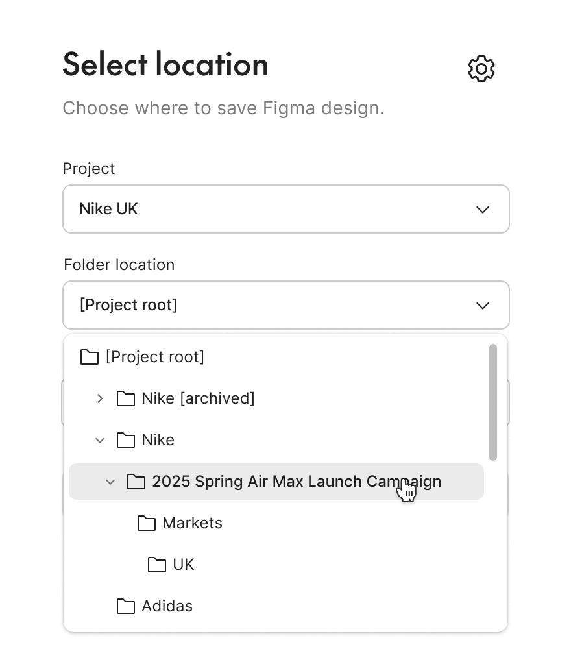Close the Folder location dropdown
The width and height of the screenshot is (571, 662).
[286, 305]
